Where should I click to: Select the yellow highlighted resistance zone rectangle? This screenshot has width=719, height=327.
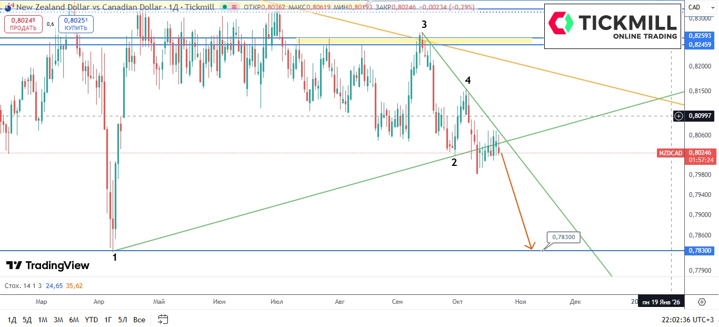point(413,41)
